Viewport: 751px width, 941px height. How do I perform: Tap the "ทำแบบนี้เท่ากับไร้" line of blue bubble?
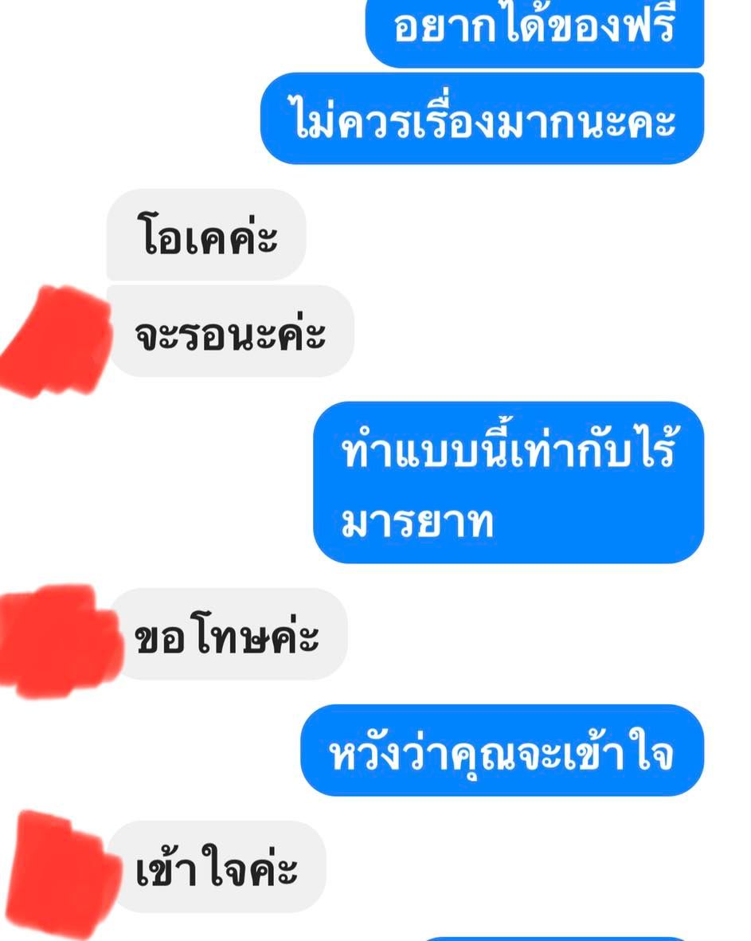pos(509,447)
